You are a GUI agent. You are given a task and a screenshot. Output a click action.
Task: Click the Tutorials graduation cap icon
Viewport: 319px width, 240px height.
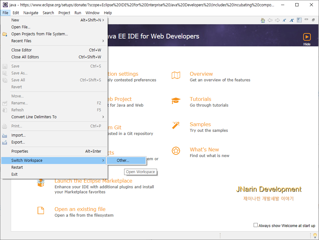[x=176, y=101]
